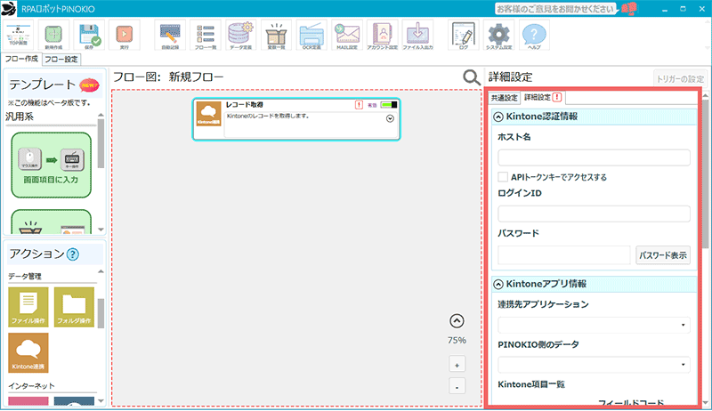Open 変数一覧 box icon

pyautogui.click(x=276, y=35)
